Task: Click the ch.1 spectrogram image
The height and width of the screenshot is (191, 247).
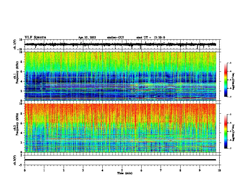Action: click(120, 76)
